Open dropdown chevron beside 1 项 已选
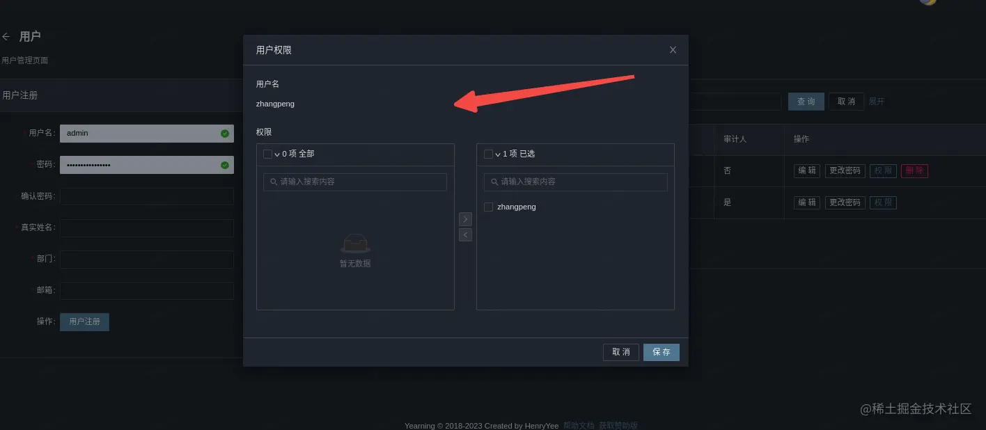 [x=498, y=154]
